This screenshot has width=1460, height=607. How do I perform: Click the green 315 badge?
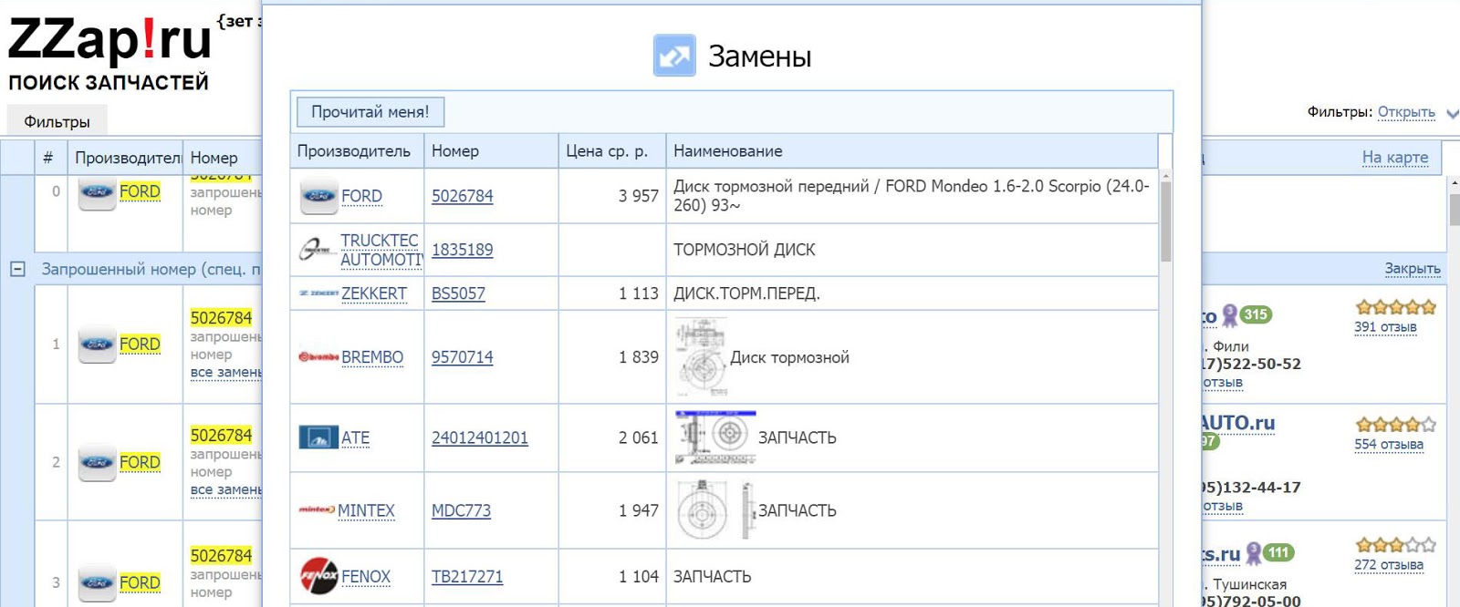click(x=1256, y=314)
